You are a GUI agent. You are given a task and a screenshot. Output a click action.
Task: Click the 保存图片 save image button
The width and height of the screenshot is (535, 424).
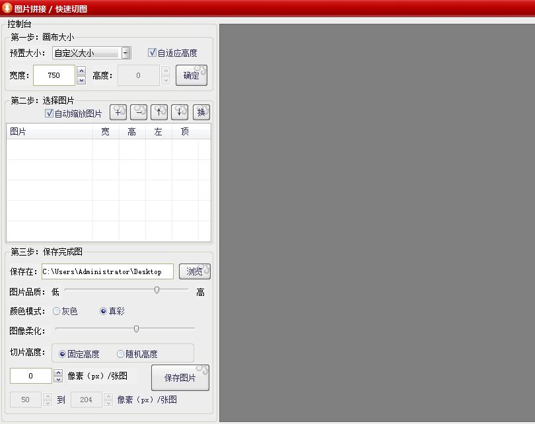(x=180, y=378)
